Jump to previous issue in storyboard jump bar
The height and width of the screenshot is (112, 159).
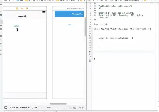(78, 1)
